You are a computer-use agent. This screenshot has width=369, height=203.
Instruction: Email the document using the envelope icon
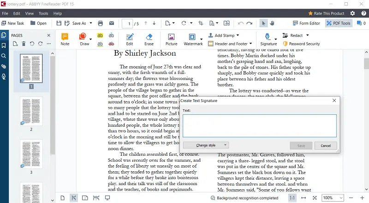[112, 23]
